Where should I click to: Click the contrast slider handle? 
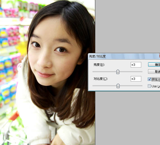[x=118, y=86]
